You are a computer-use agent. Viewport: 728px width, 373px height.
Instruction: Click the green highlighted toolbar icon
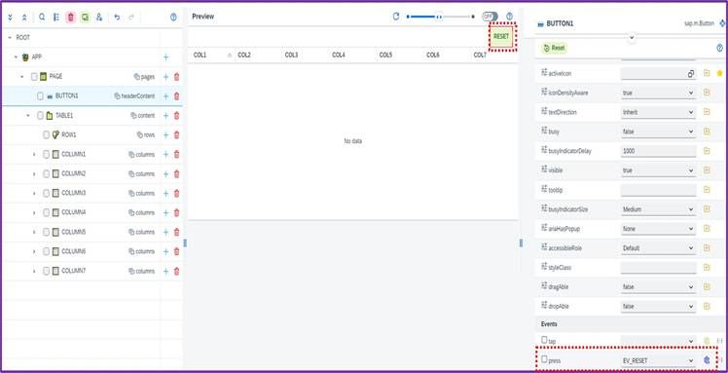point(85,18)
